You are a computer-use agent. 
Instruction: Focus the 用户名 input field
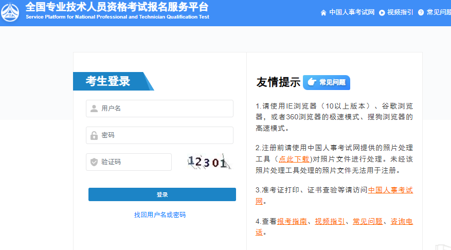[165, 109]
